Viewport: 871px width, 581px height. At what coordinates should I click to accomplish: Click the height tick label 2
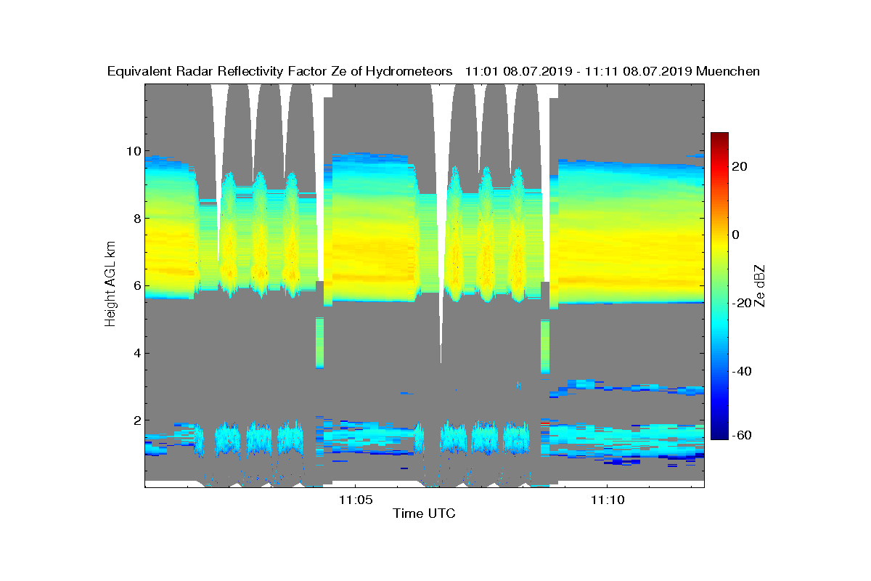136,420
